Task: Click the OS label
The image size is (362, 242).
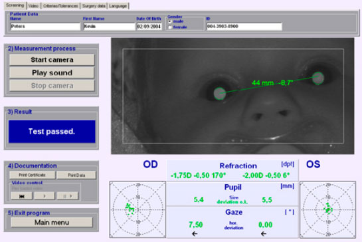Action: click(313, 164)
